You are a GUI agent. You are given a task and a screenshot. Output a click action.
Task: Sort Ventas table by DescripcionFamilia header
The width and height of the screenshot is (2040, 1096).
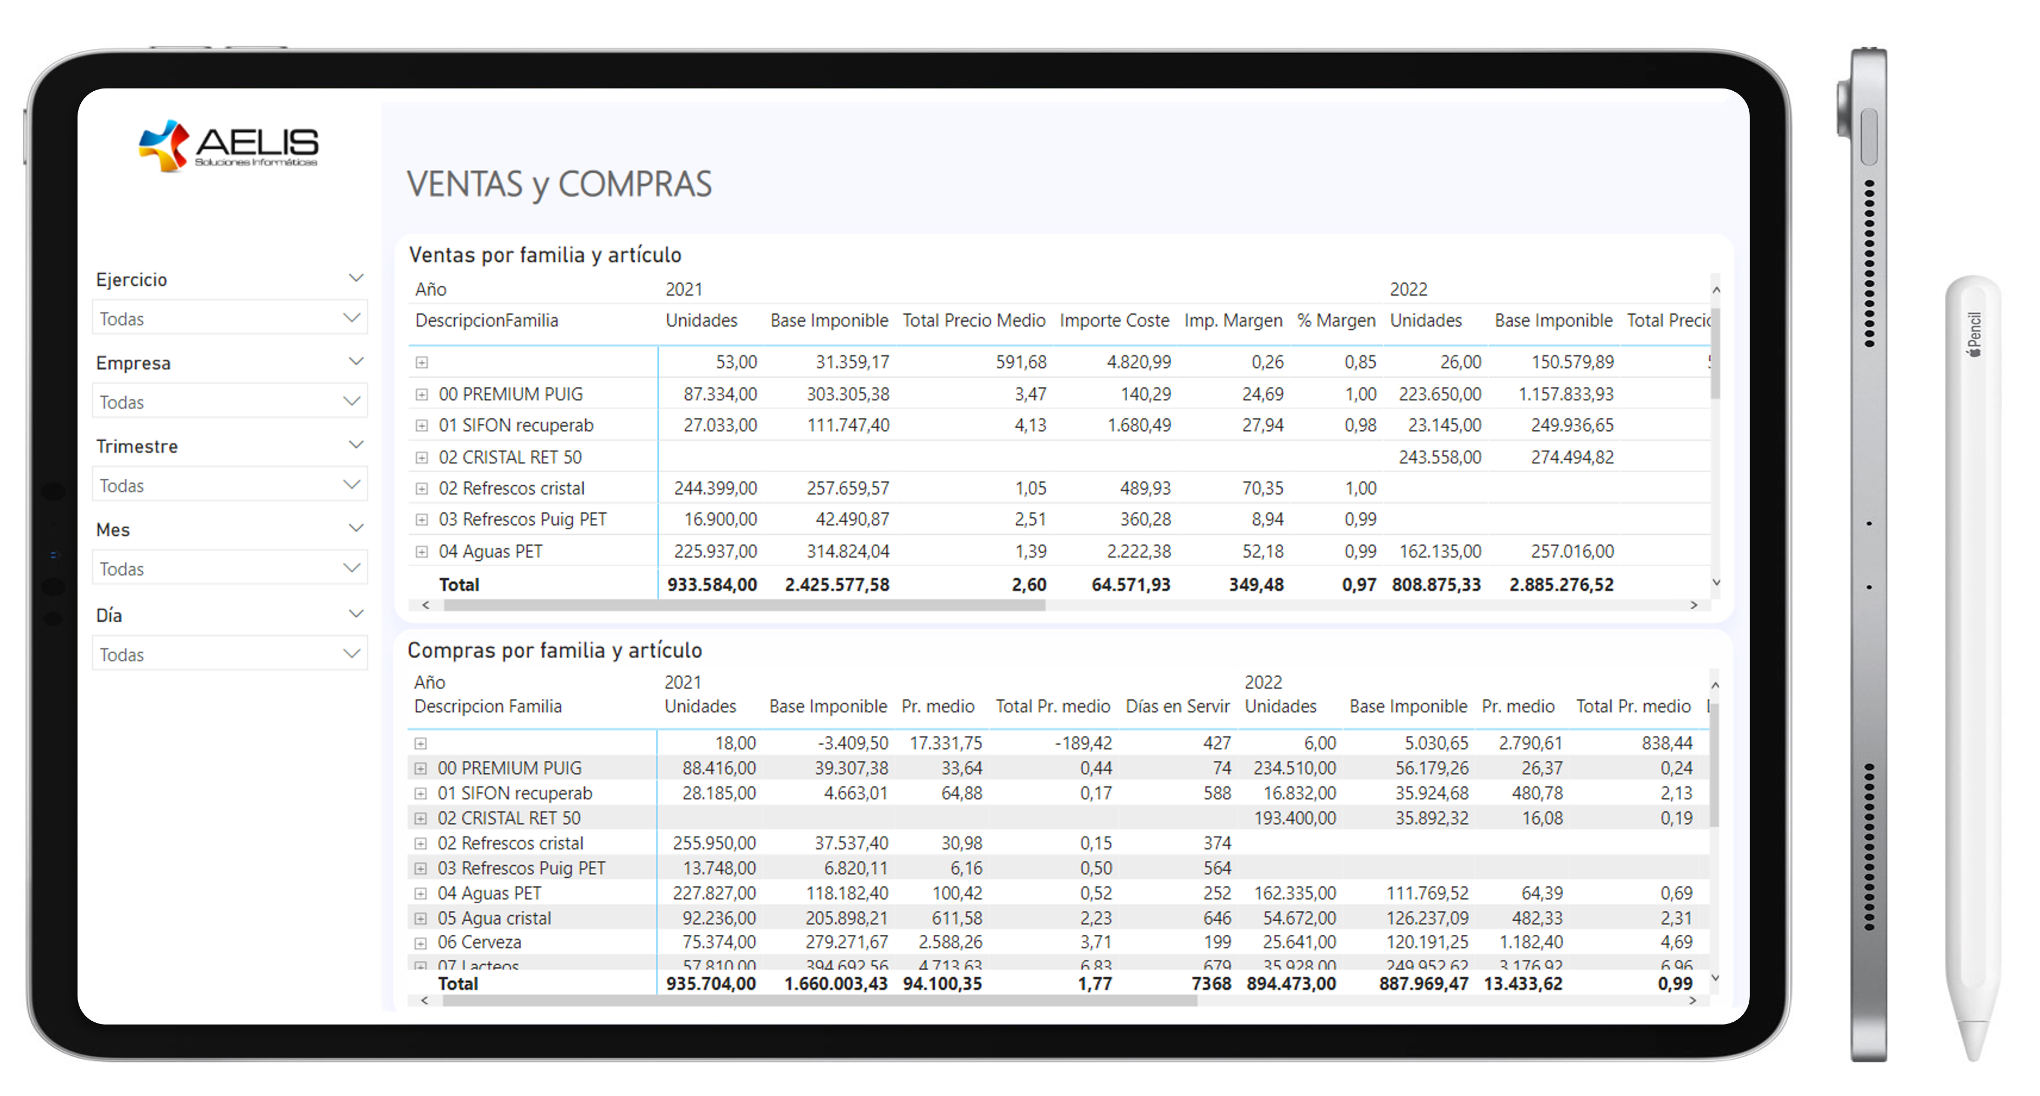486,321
